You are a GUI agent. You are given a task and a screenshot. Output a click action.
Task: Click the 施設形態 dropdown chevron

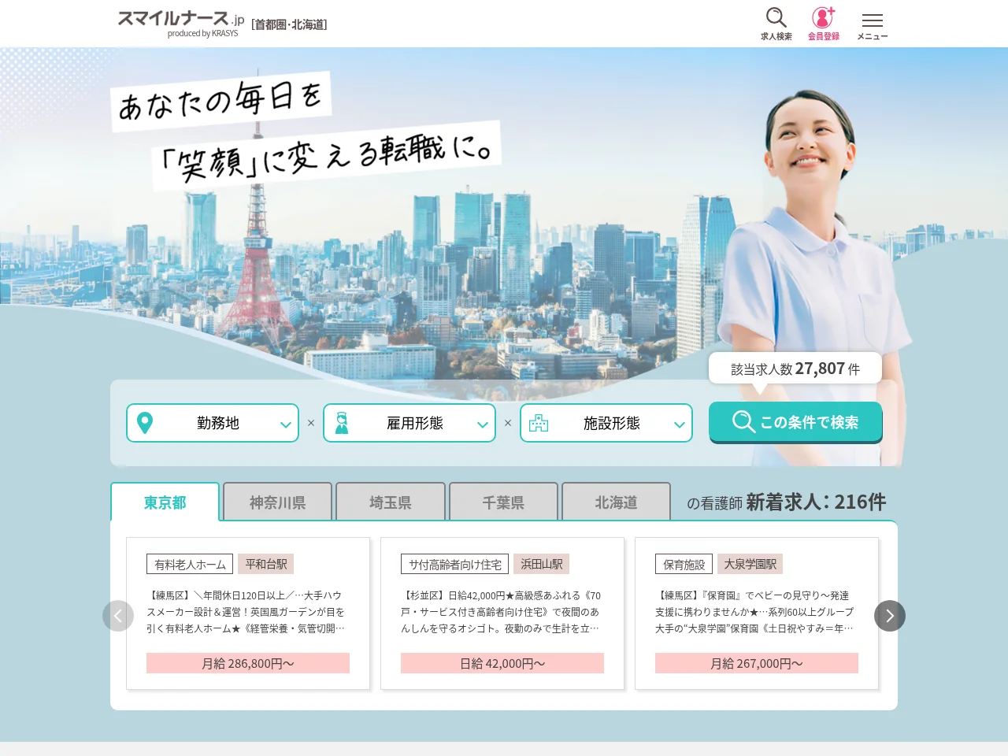(679, 424)
